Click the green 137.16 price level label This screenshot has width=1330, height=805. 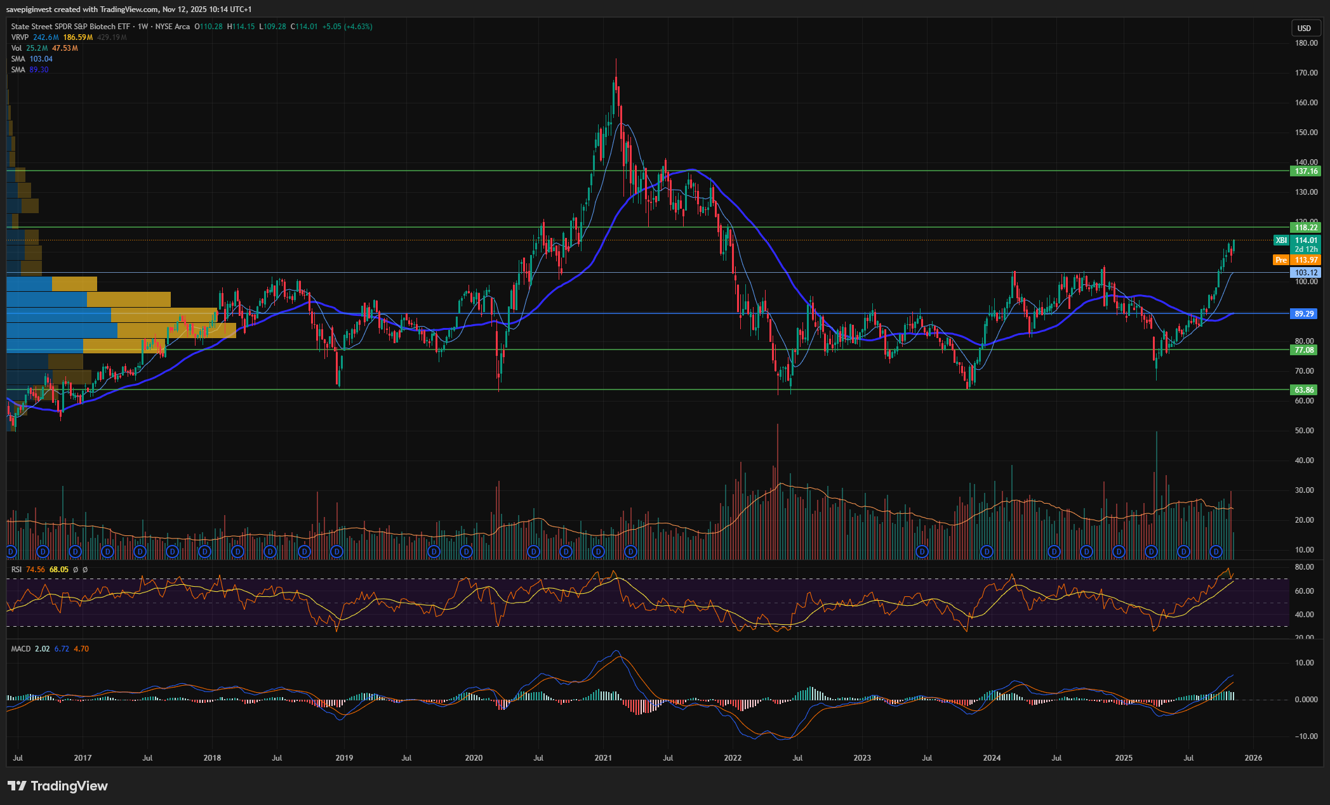pyautogui.click(x=1306, y=171)
